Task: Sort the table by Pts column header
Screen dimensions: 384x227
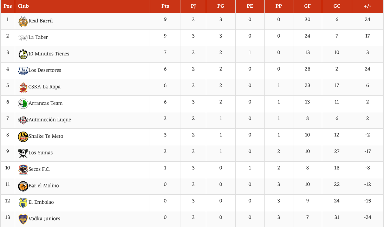Action: pos(165,6)
